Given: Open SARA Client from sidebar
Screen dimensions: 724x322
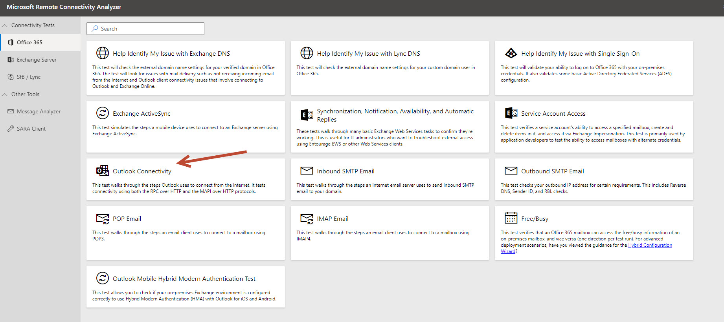Looking at the screenshot, I should [40, 129].
